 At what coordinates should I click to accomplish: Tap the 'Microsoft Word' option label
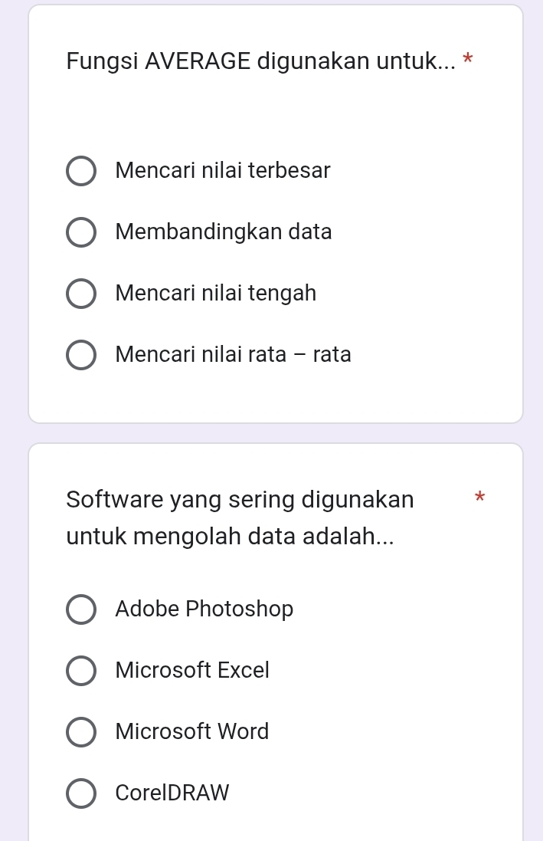tap(192, 731)
